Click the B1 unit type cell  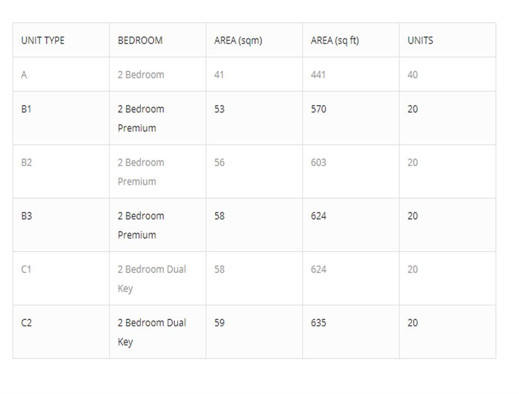tap(26, 109)
